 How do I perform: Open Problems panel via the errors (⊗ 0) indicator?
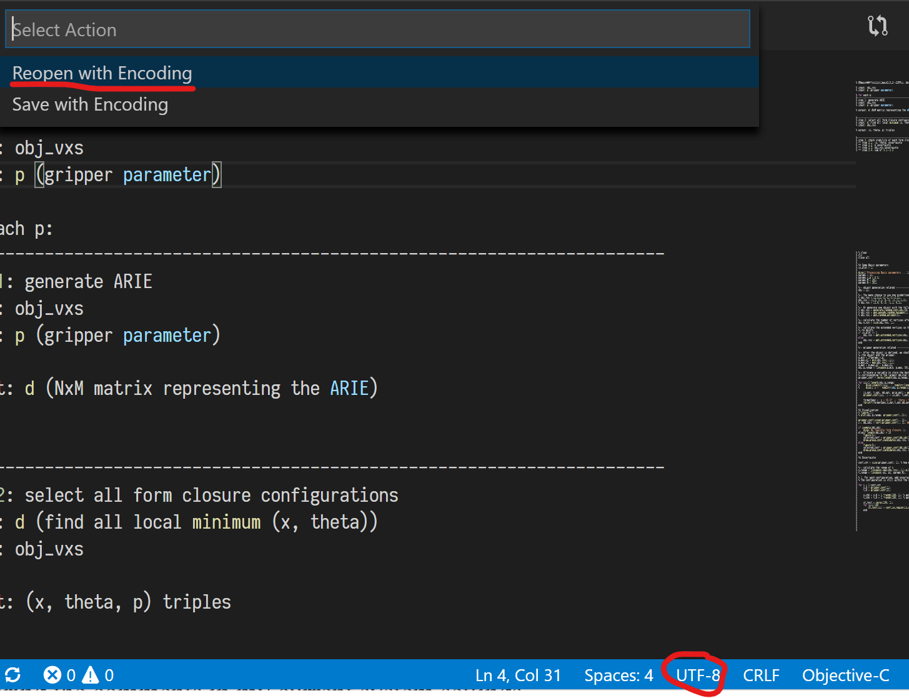pos(59,675)
